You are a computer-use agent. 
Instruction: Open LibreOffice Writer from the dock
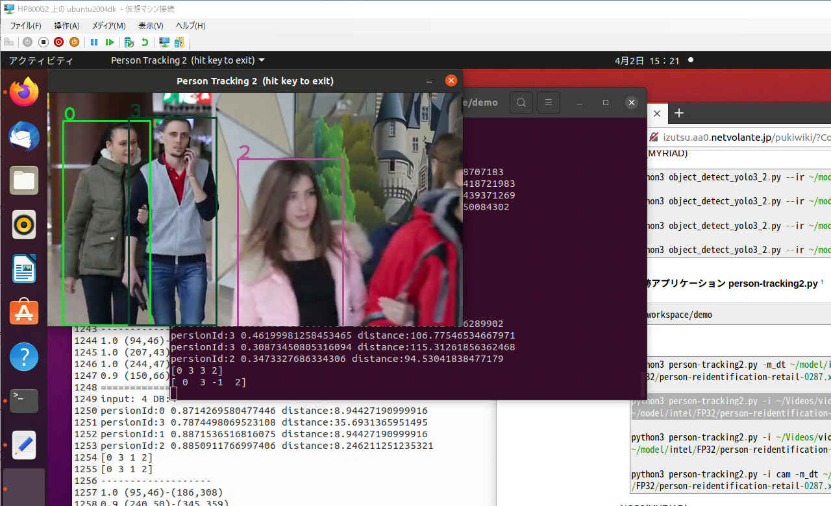(x=24, y=269)
